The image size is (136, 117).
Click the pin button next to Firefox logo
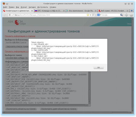[7, 4]
